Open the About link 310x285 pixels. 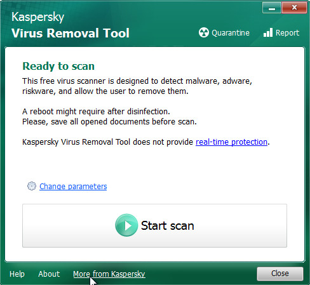pos(49,274)
